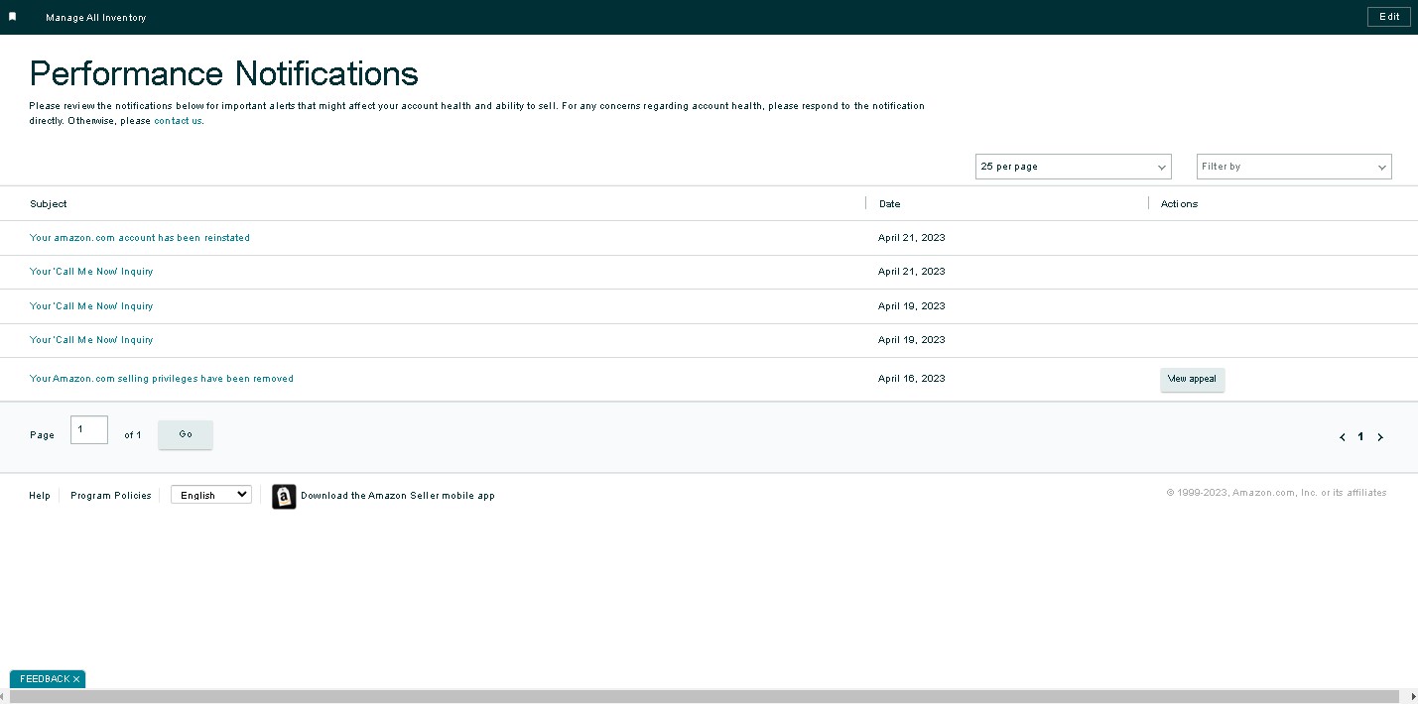Screen dimensions: 1418x704
Task: Go to previous page arrow
Action: tap(1343, 437)
